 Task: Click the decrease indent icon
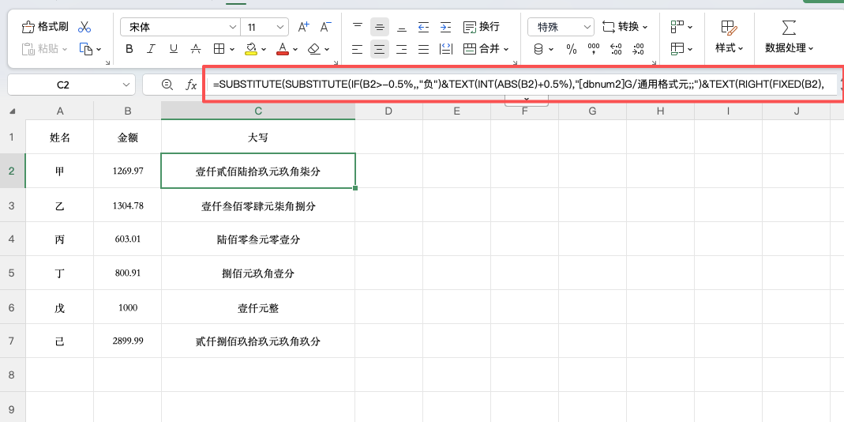point(424,27)
